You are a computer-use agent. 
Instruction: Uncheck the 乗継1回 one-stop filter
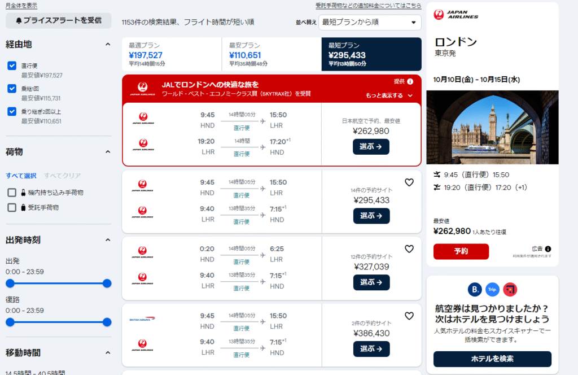12,89
